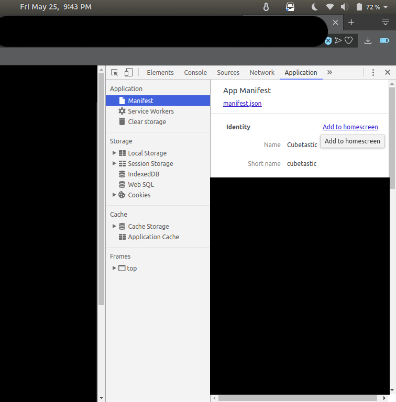Bookmark page with the heart icon
Viewport: 396px width, 402px height.
point(348,40)
